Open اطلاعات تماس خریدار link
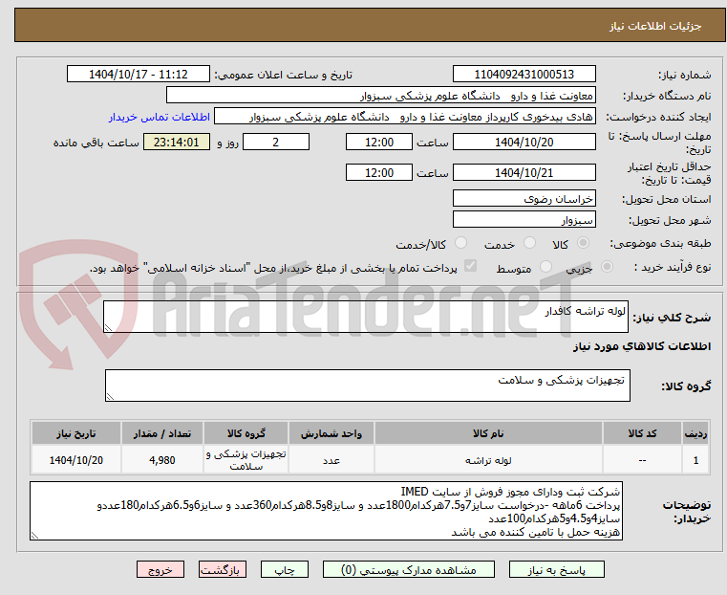Viewport: 727px width, 595px height. pos(160,117)
